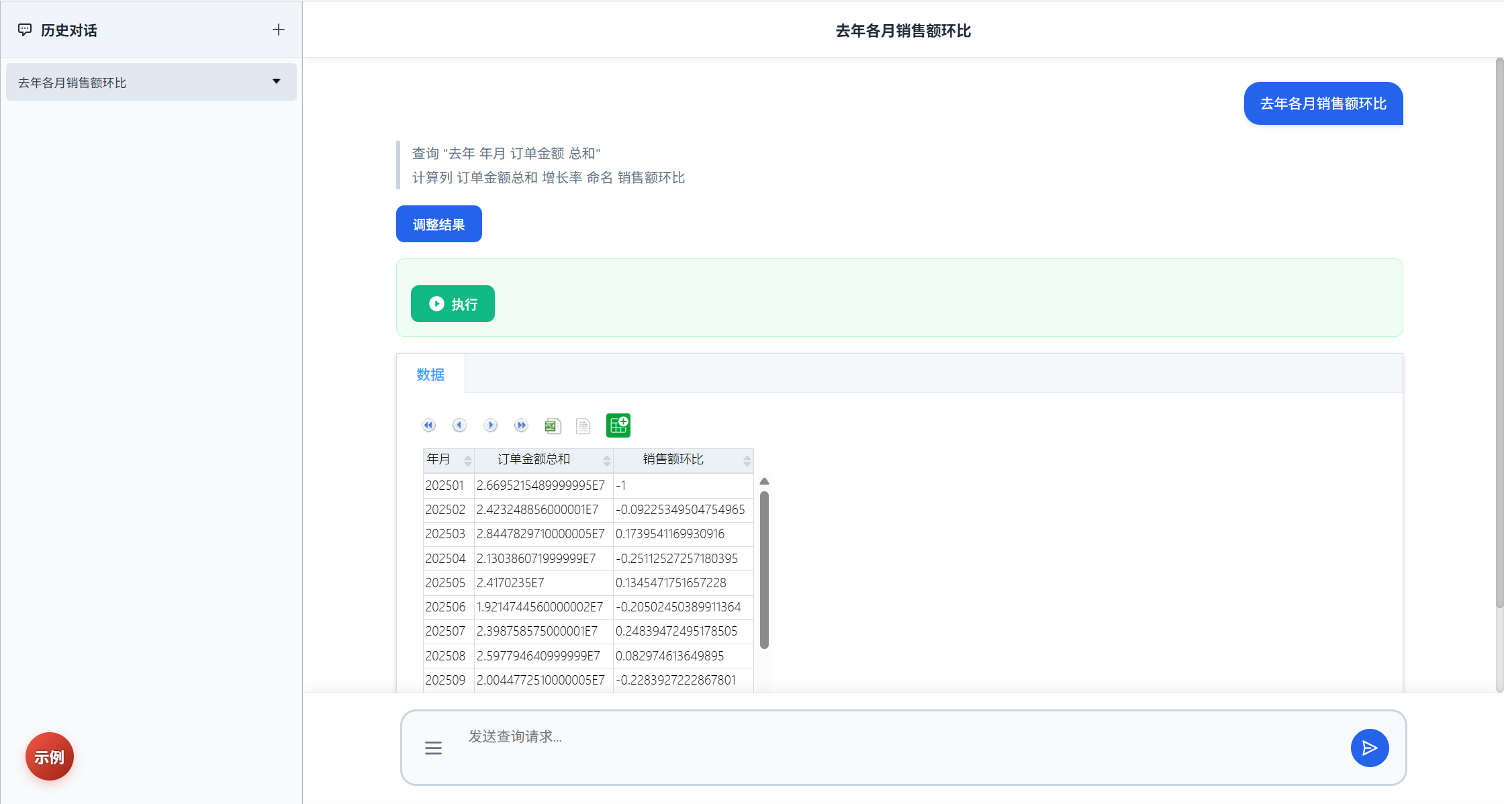1504x804 pixels.
Task: Go to last page of data
Action: 521,425
